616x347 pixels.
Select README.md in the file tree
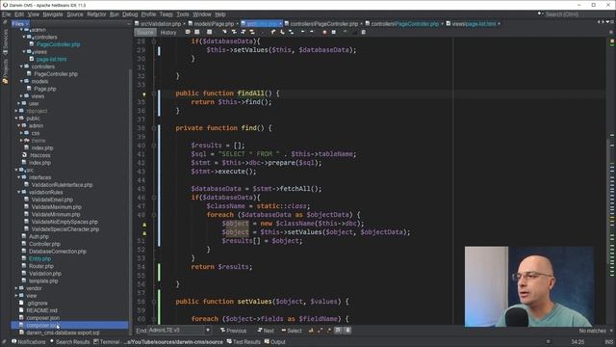(x=41, y=310)
